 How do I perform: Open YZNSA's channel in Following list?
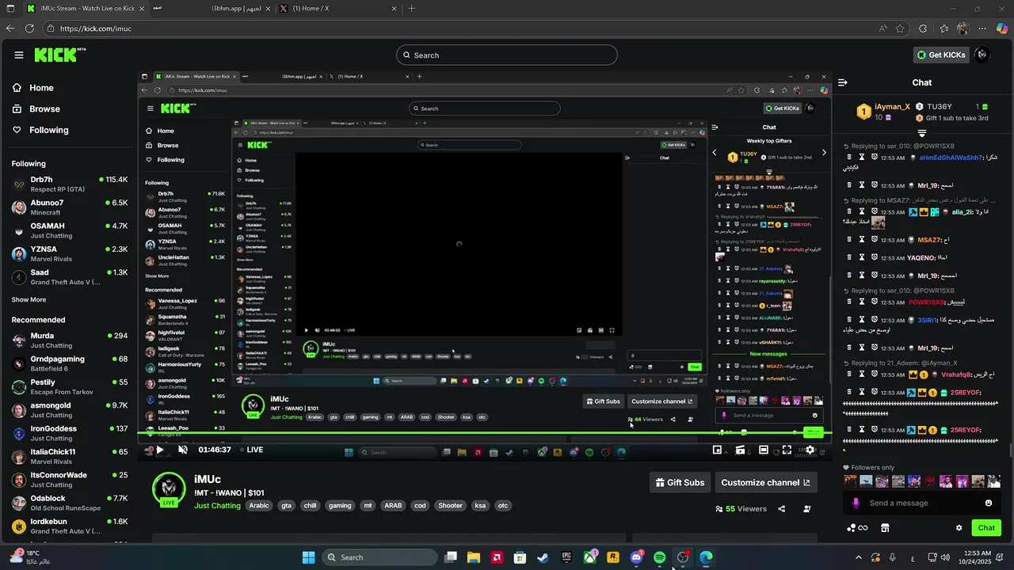coord(70,253)
